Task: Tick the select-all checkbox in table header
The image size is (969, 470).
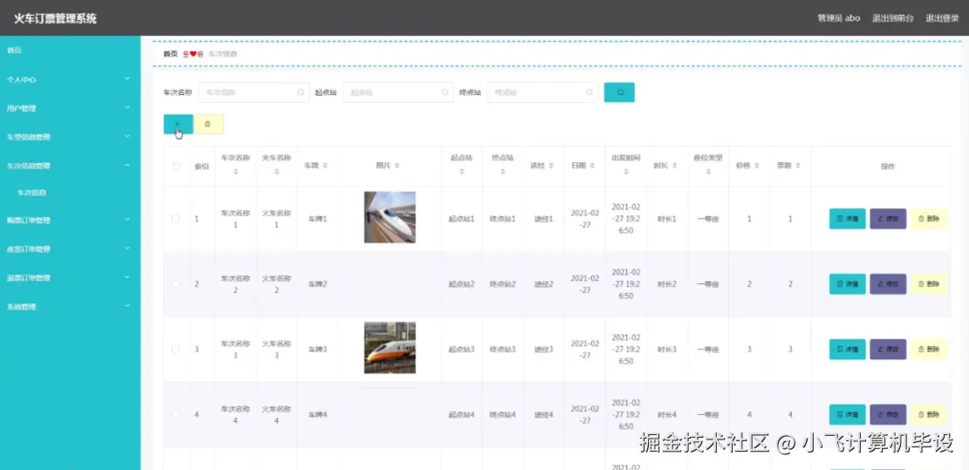Action: pyautogui.click(x=177, y=167)
